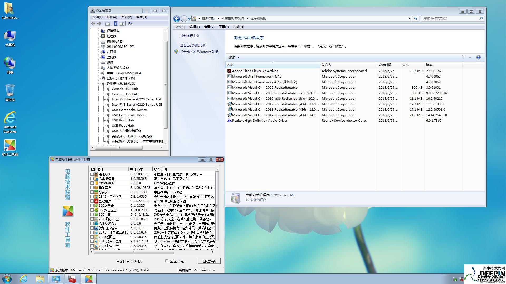This screenshot has width=506, height=284.
Task: Check the 腾讯电脑管家 checkbox
Action: click(x=92, y=228)
